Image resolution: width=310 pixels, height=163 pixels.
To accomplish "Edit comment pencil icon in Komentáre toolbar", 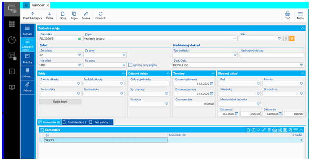I will [264, 130].
